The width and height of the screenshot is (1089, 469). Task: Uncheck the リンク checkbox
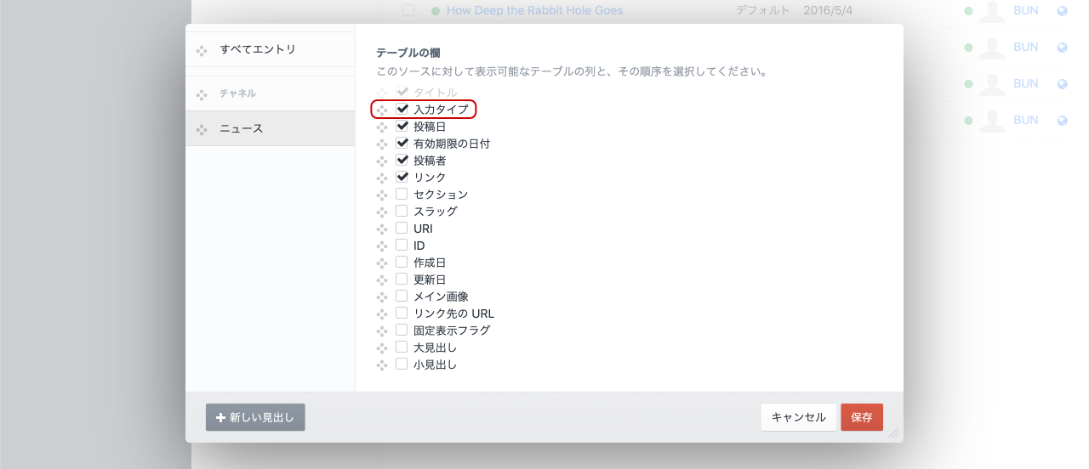click(x=402, y=177)
